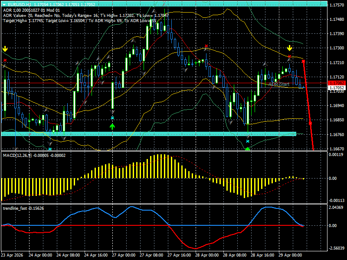Click the red X sell marker at top-left

[x=4, y=61]
